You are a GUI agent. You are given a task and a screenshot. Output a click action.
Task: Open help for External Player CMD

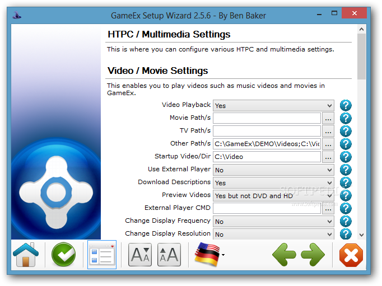(346, 209)
